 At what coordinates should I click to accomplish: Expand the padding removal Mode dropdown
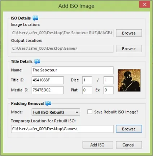tap(56, 112)
